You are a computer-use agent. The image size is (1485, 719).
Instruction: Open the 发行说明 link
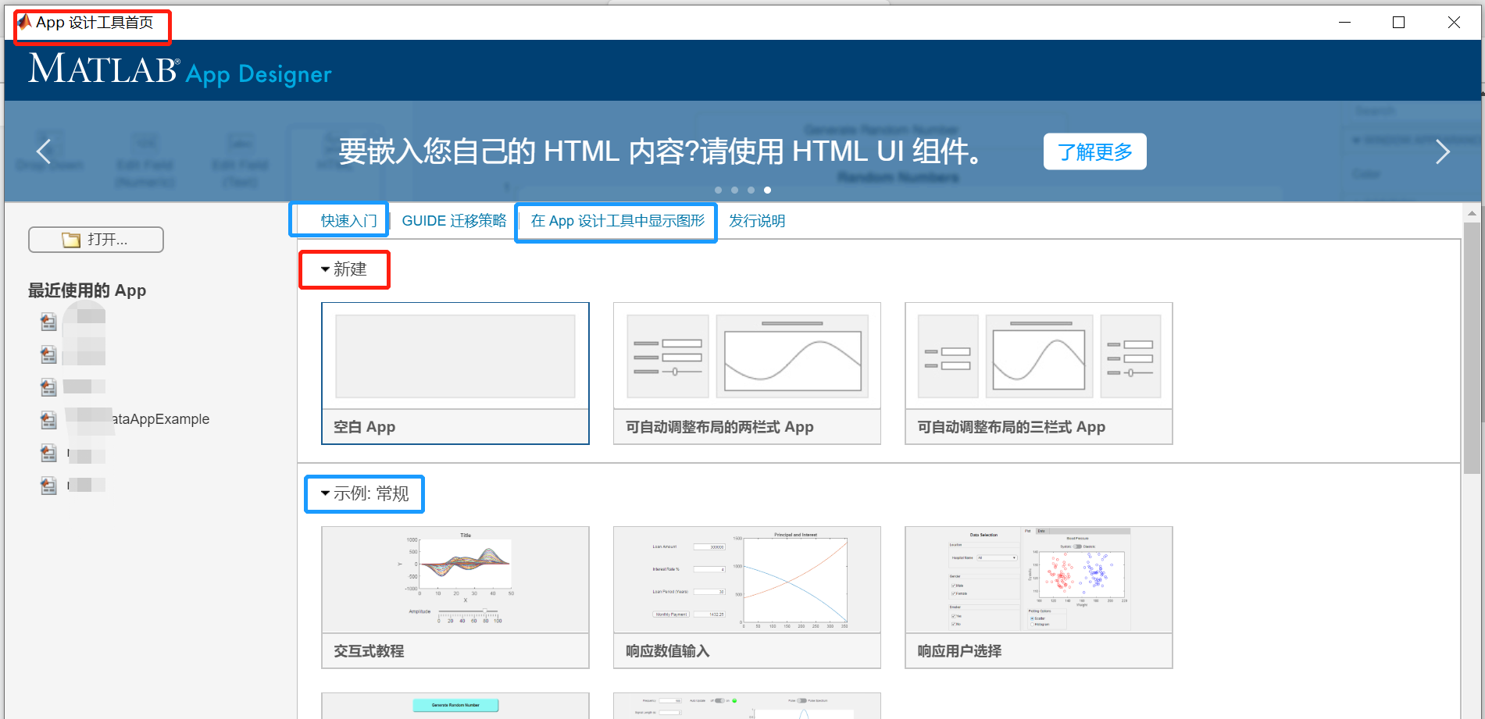click(x=756, y=221)
